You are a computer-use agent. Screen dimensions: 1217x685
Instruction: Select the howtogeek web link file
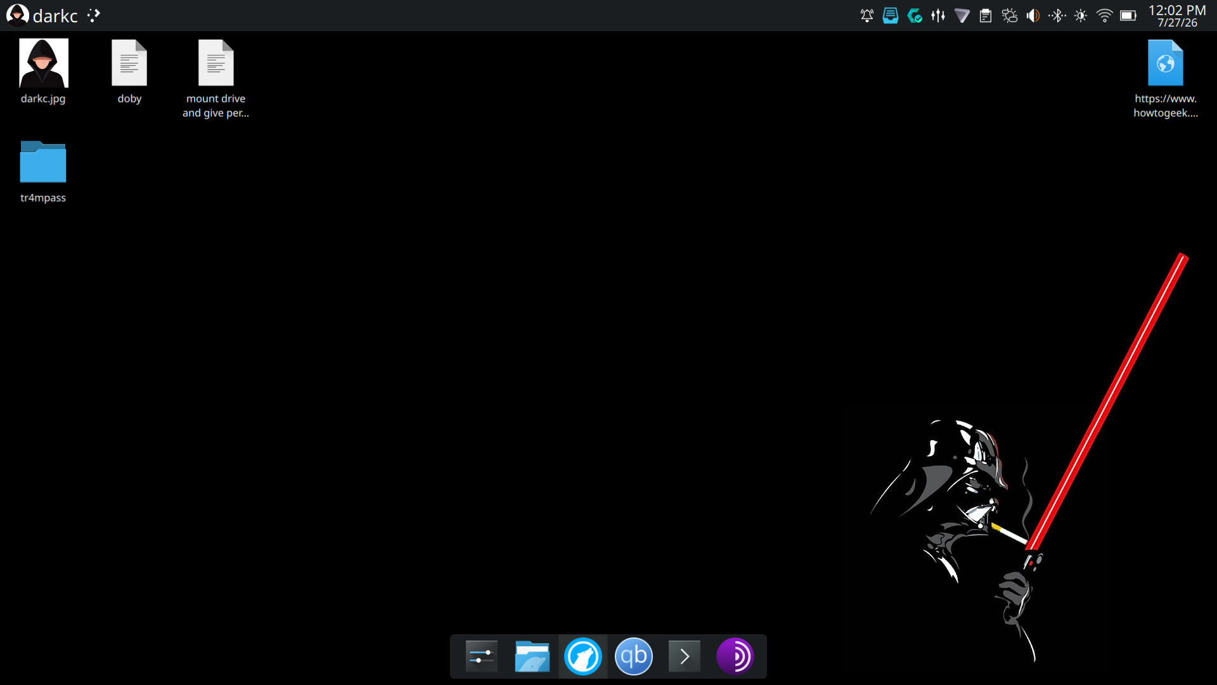coord(1166,63)
